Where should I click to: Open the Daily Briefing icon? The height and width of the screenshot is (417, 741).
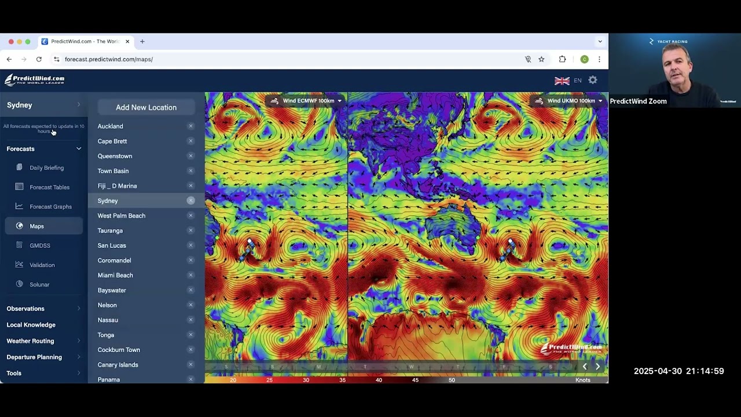click(x=19, y=167)
